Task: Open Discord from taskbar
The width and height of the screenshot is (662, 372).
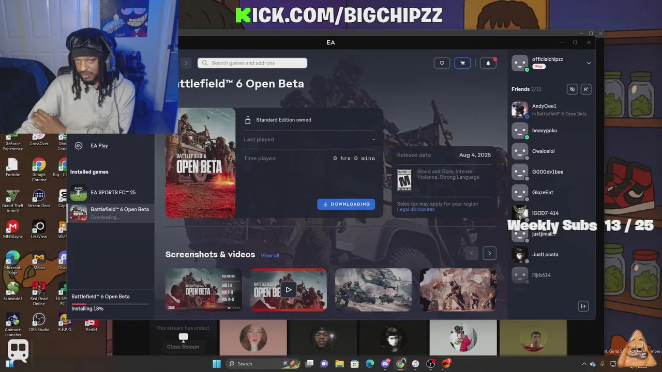Action: [385, 364]
